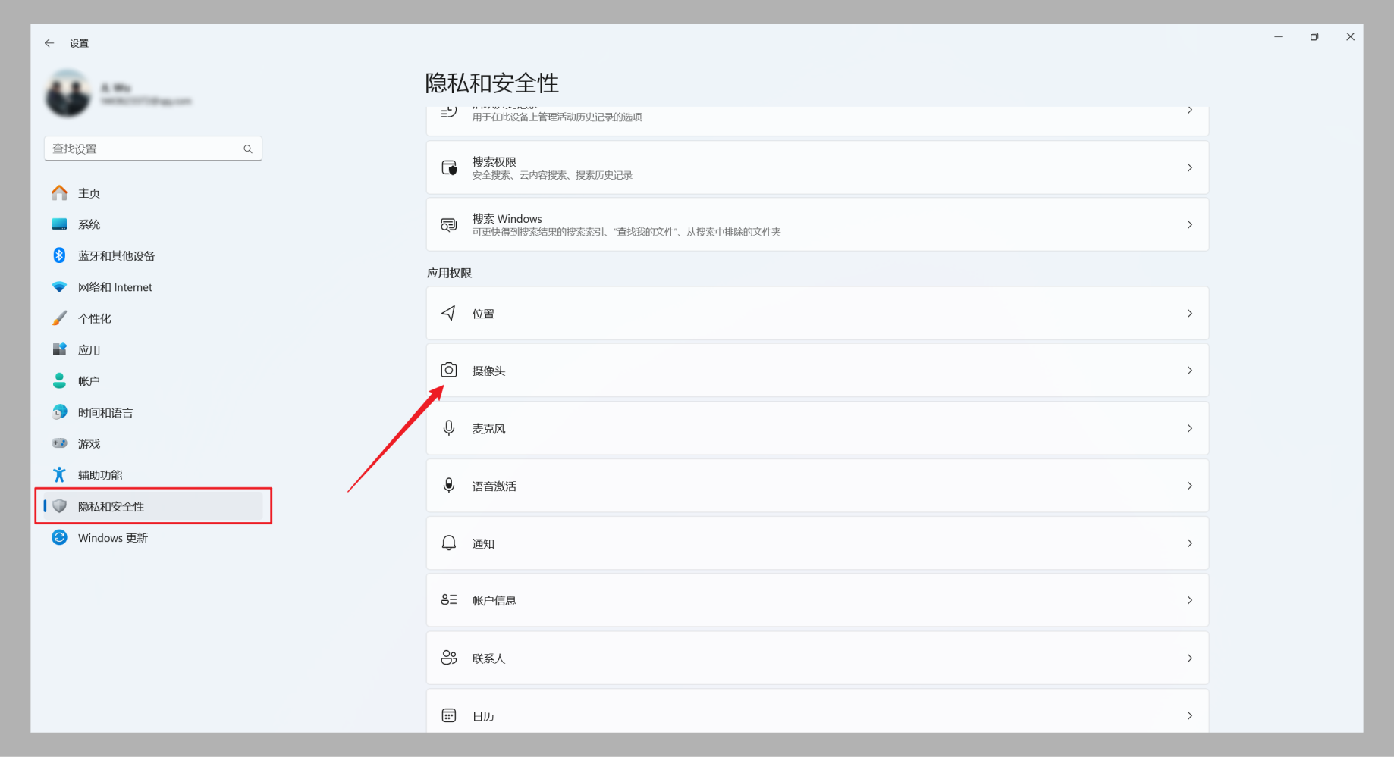Viewport: 1394px width, 757px height.
Task: Click the user profile avatar picture
Action: point(68,93)
